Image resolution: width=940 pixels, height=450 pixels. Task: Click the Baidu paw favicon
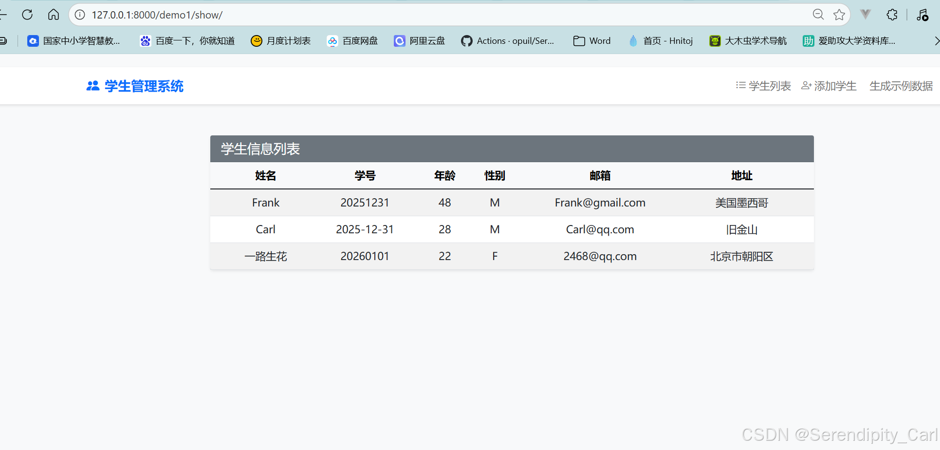tap(145, 41)
